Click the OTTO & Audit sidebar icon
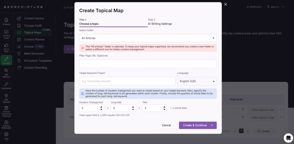 (x=6, y=34)
